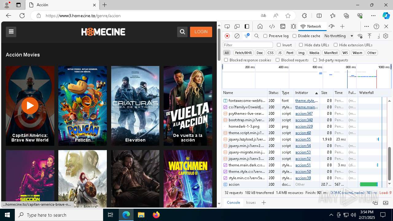Switch to the Console drawer tab
The width and height of the screenshot is (393, 221).
point(233,203)
